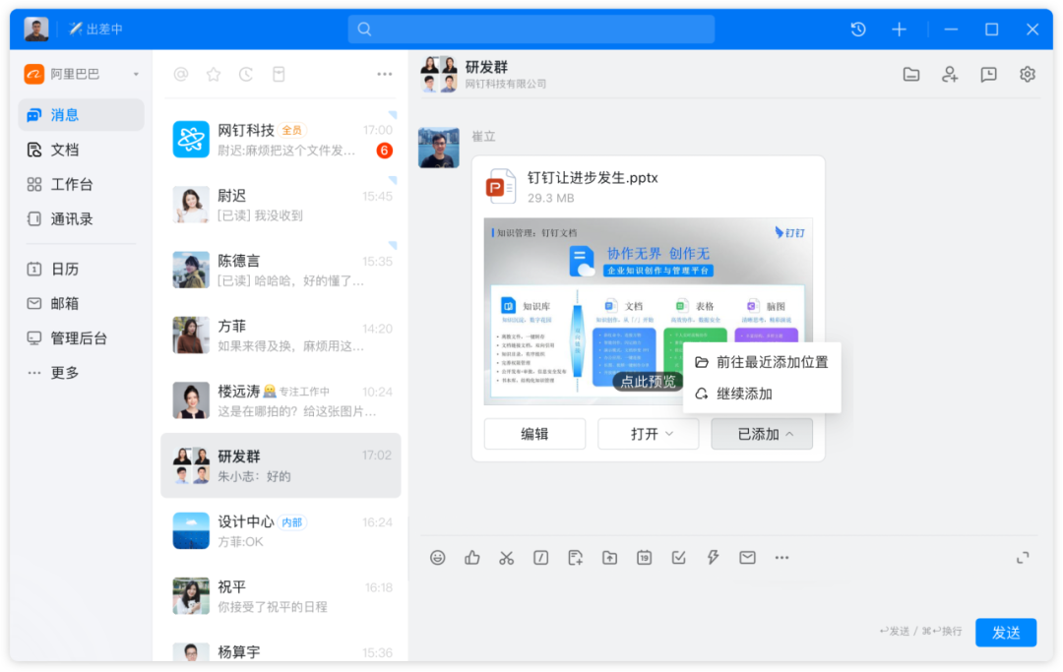Viewport: 1063px width, 672px height.
Task: Expand the 阿里巴巴 organization dropdown
Action: coord(136,74)
